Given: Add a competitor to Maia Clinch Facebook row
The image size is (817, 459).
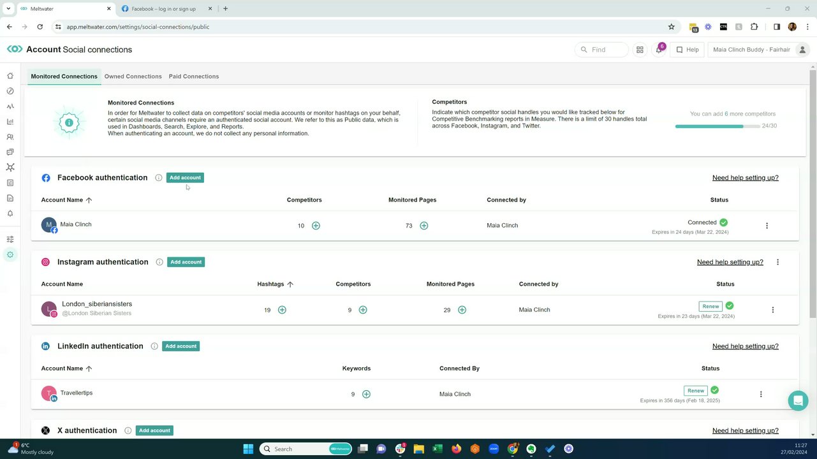Looking at the screenshot, I should (316, 226).
